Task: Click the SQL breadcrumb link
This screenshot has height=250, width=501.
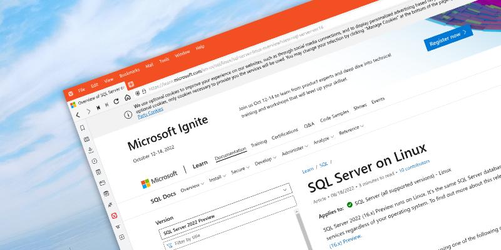Action: click(x=324, y=164)
